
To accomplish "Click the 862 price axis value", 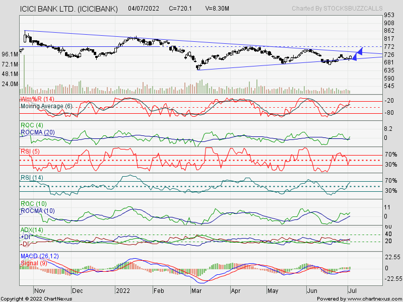I will pos(389,31).
